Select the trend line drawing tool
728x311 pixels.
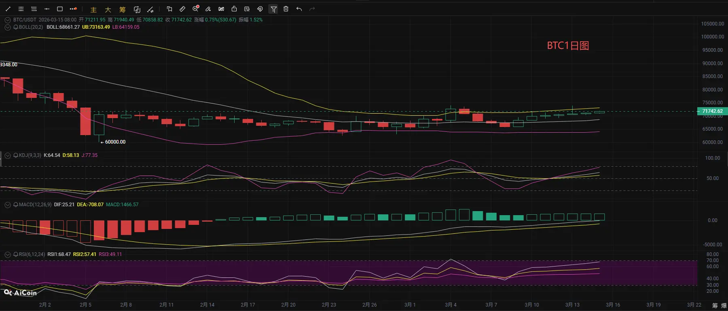tap(8, 9)
